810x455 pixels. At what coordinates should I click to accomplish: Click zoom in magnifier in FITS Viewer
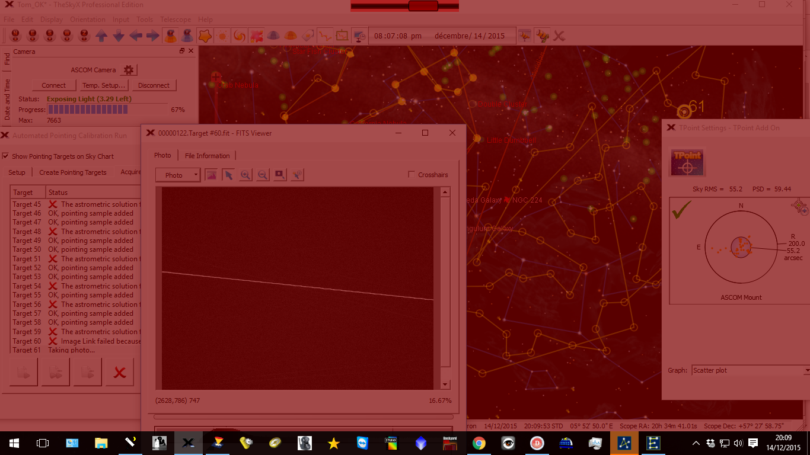click(245, 175)
